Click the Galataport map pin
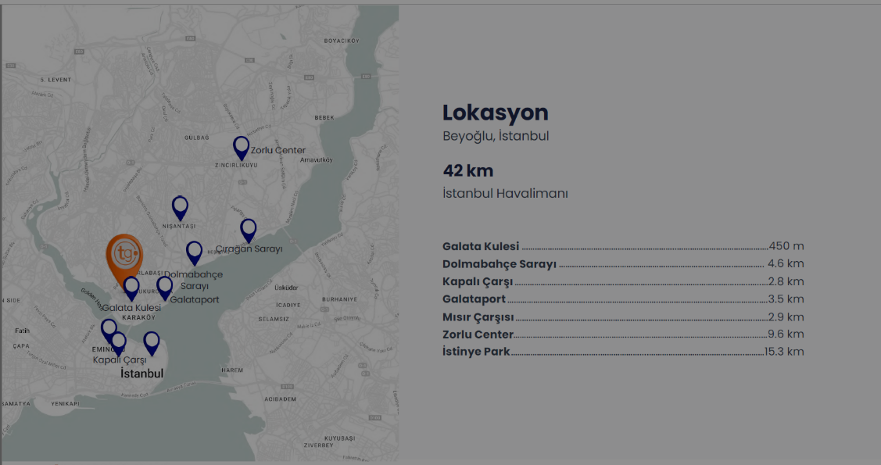Screen dimensions: 881x465 pyautogui.click(x=164, y=287)
